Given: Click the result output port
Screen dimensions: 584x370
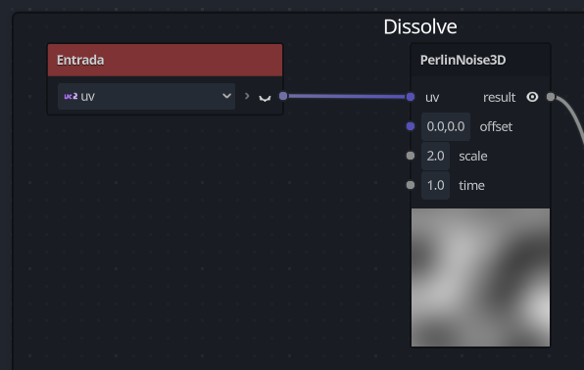Looking at the screenshot, I should [x=551, y=97].
